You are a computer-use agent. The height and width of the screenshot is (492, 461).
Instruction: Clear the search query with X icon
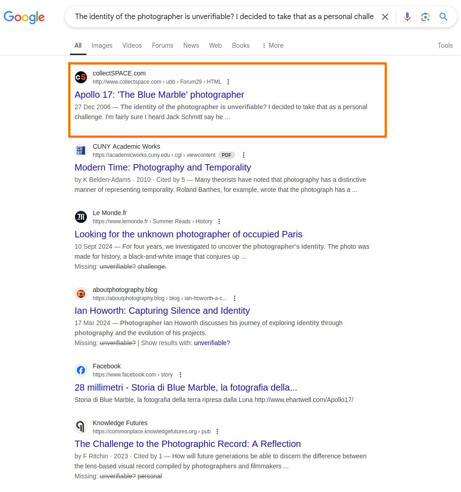point(385,17)
